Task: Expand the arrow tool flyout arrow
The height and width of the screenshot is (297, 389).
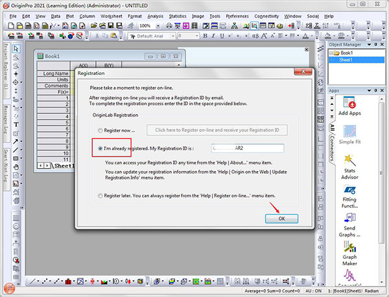Action: (21, 141)
